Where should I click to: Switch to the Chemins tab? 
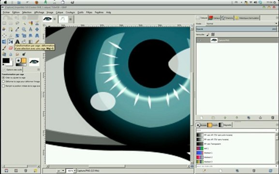point(227,18)
